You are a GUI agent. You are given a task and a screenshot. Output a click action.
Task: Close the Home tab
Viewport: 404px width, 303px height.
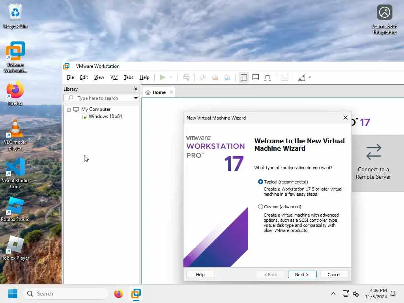[x=171, y=92]
